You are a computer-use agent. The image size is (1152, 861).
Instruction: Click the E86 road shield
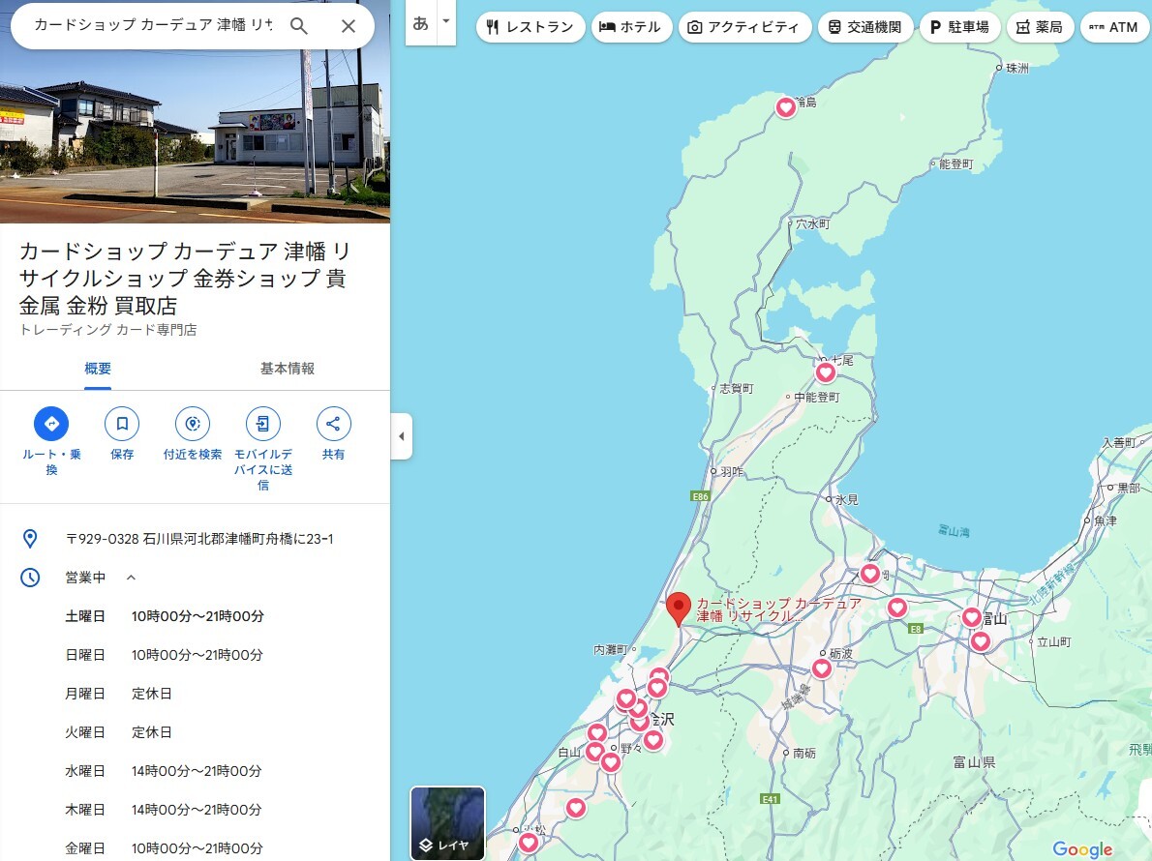point(701,496)
